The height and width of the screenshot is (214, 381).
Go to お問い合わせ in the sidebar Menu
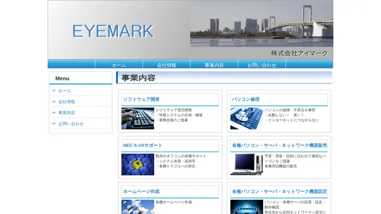tap(71, 124)
